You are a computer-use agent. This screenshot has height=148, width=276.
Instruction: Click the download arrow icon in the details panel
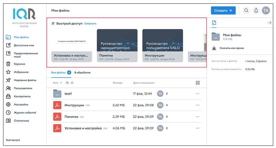[214, 48]
